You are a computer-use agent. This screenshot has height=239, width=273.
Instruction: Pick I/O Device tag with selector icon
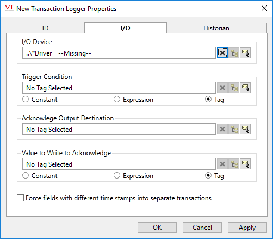click(x=245, y=53)
